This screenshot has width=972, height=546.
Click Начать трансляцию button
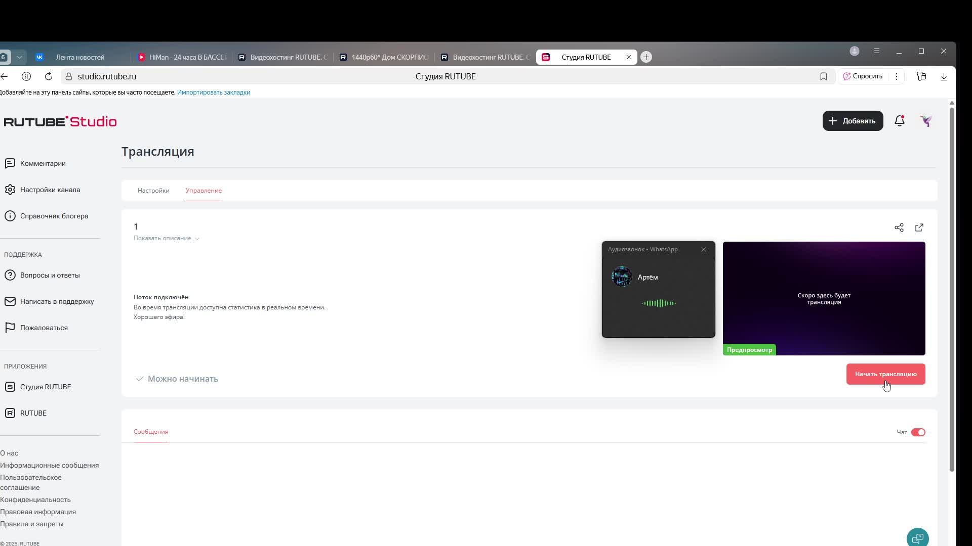[x=885, y=374]
